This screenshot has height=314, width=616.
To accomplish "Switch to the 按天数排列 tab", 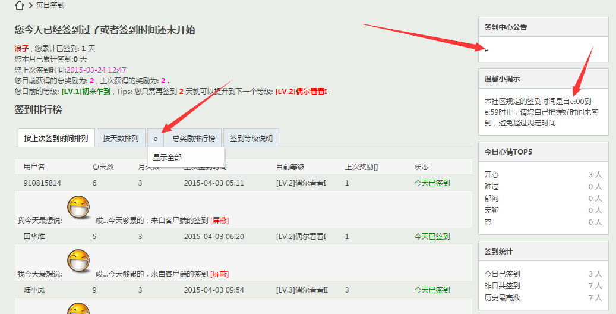I will (x=121, y=139).
